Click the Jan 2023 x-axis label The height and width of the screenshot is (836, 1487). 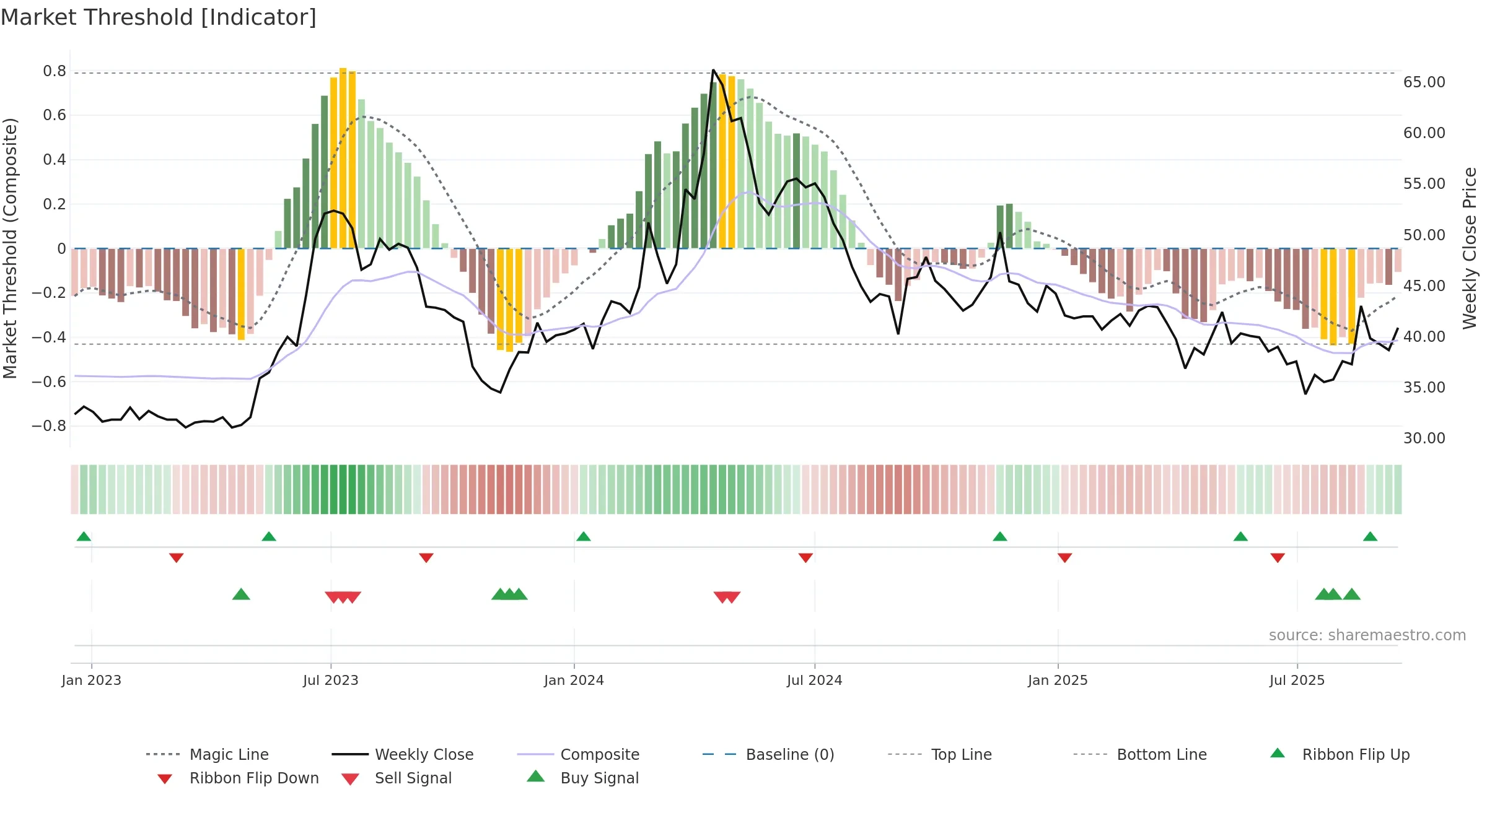[92, 681]
